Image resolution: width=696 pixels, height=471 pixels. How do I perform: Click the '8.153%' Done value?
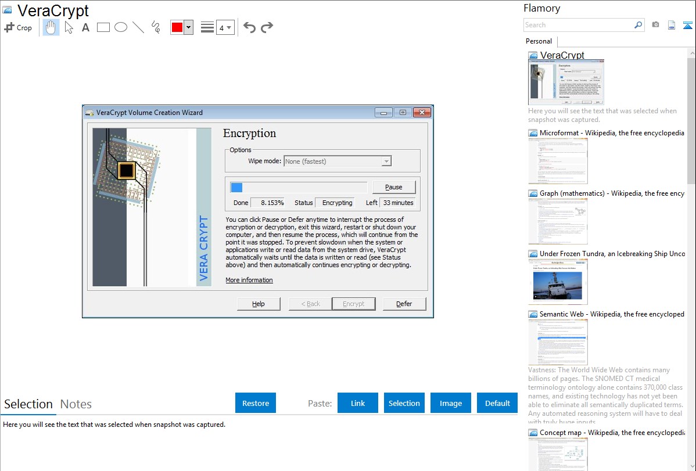pos(267,203)
